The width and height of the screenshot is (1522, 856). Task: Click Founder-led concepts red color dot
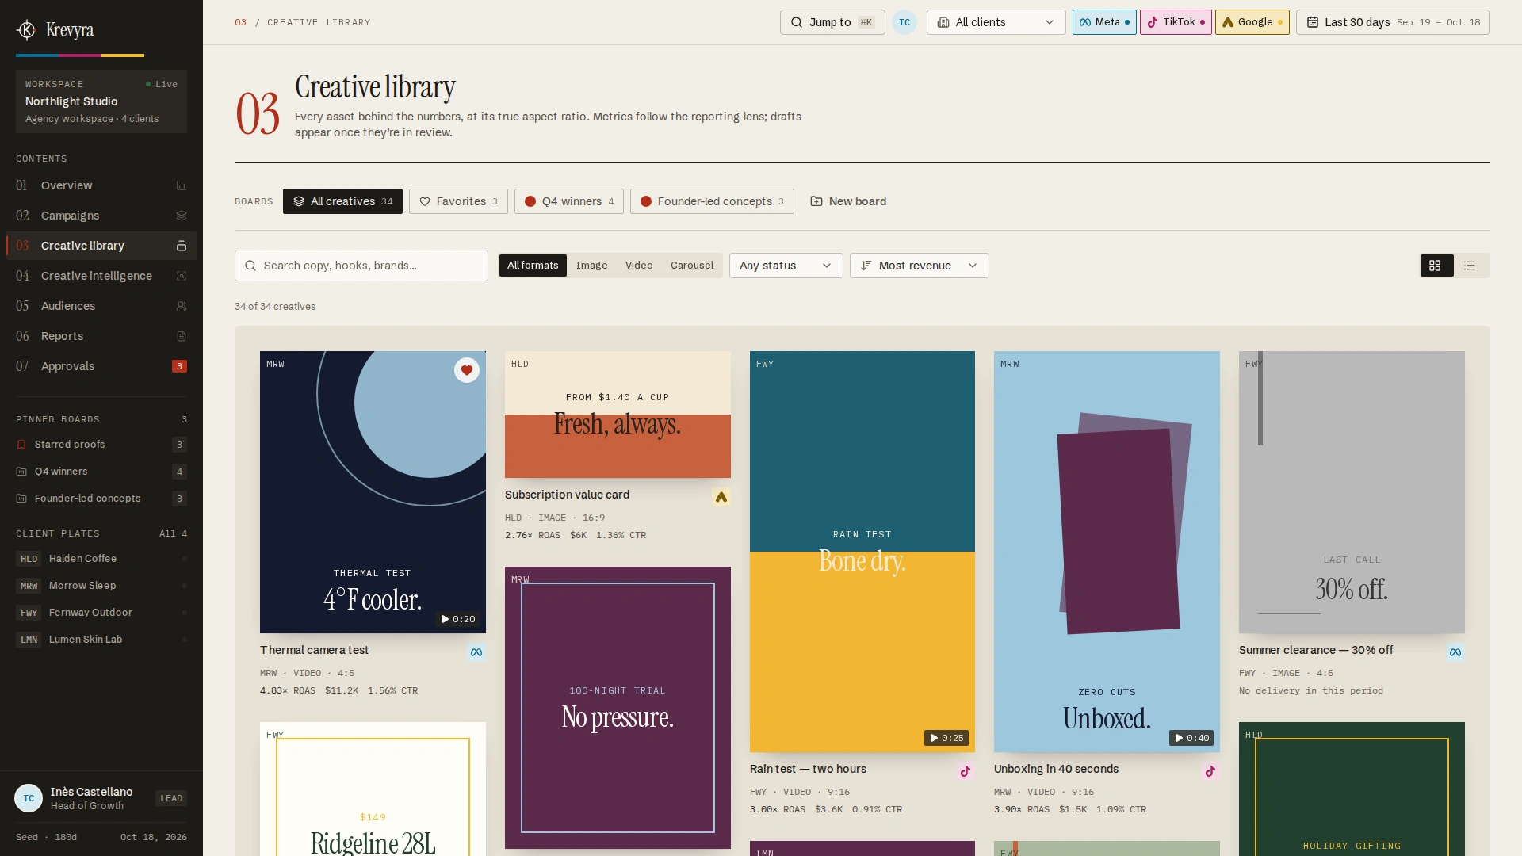[x=646, y=201]
